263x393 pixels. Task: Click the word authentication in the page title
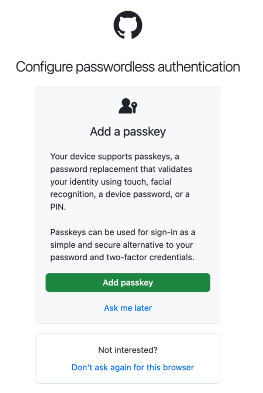tap(199, 67)
